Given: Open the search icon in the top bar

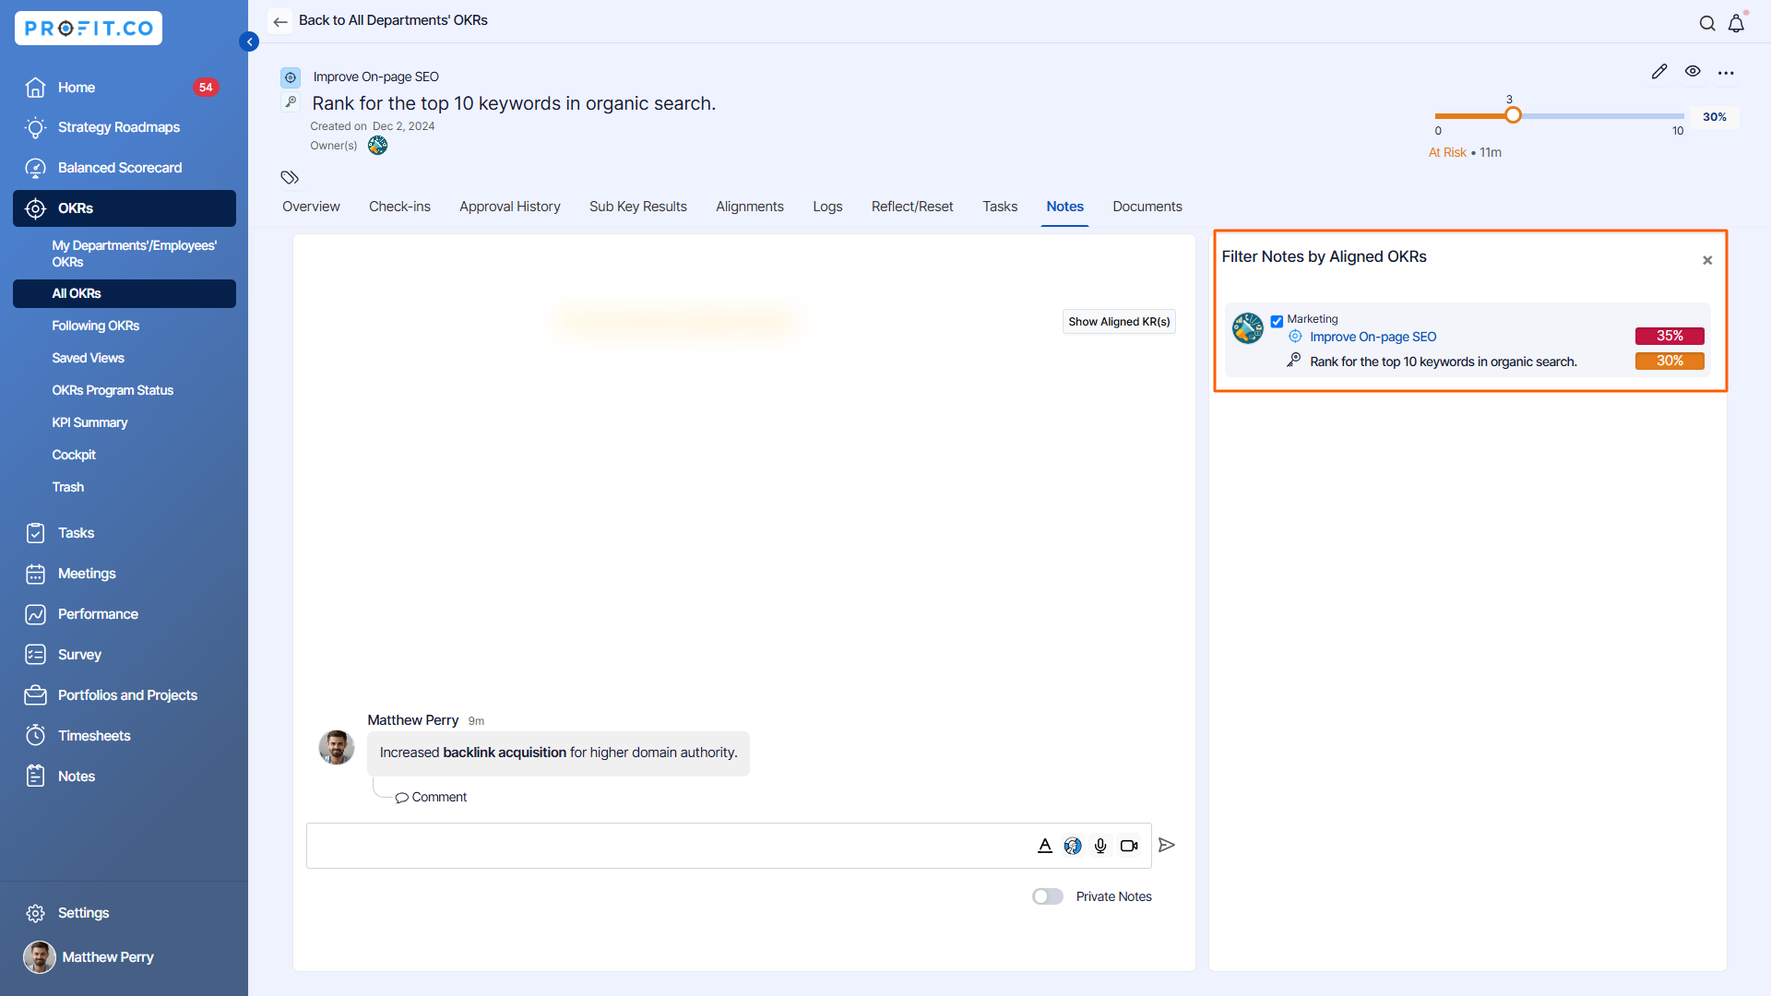Looking at the screenshot, I should pos(1707,23).
